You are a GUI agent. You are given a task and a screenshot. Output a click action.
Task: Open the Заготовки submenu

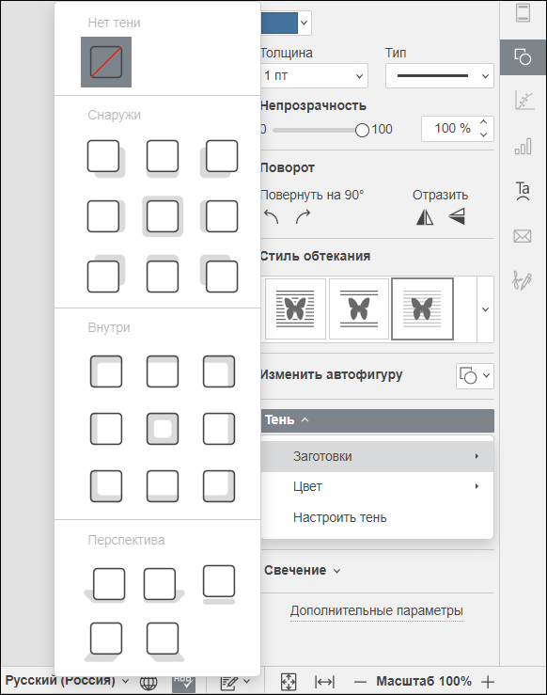(377, 456)
